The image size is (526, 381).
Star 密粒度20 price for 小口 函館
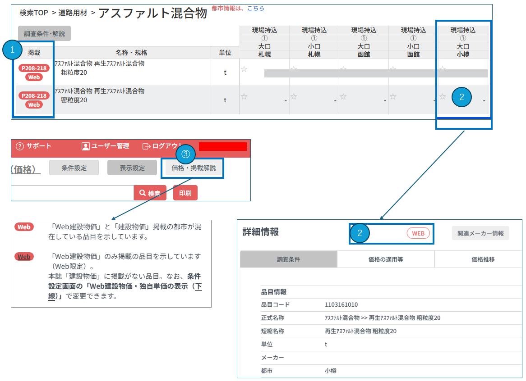click(x=393, y=96)
